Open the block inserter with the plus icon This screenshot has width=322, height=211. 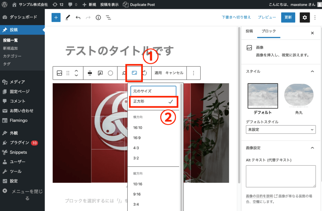pos(56,17)
